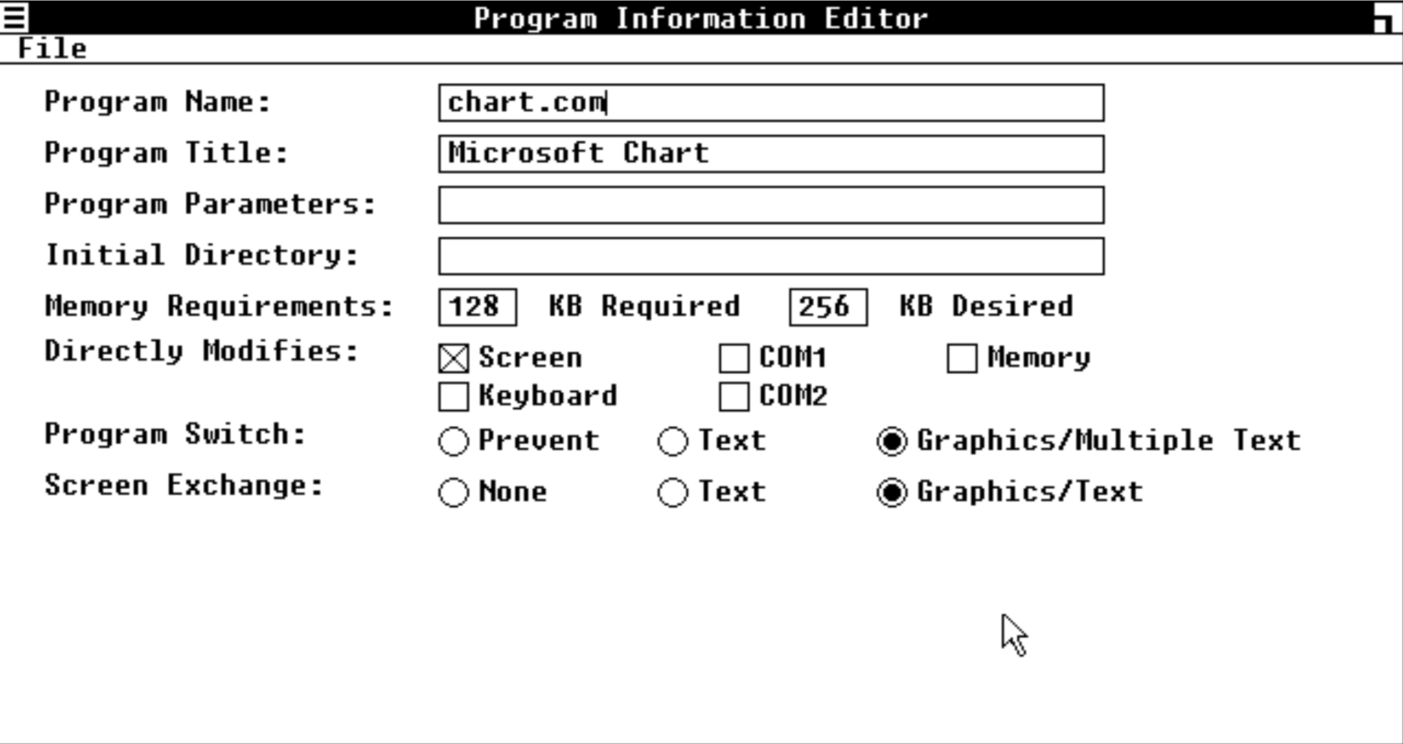Click the Program Name field containing chart.com

click(x=771, y=102)
